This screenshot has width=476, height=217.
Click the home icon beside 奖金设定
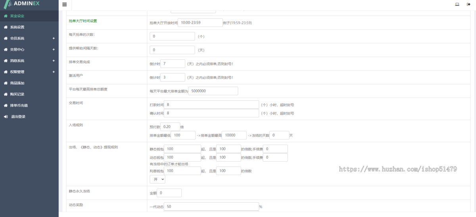[6, 16]
